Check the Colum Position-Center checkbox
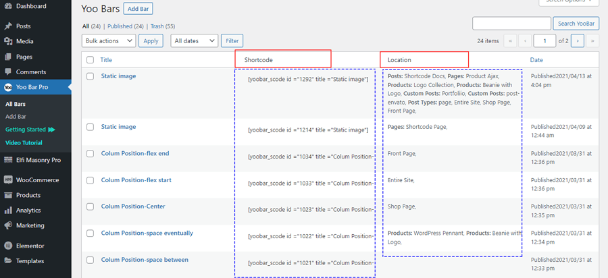This screenshot has width=608, height=278. coord(90,206)
